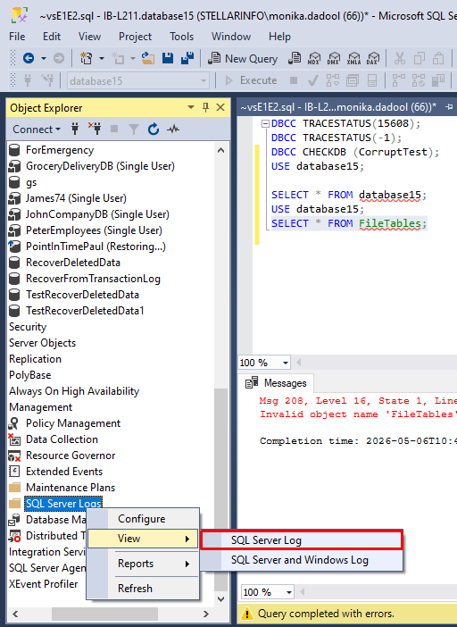This screenshot has height=627, width=457.
Task: Open a new DAX query
Action: [373, 58]
